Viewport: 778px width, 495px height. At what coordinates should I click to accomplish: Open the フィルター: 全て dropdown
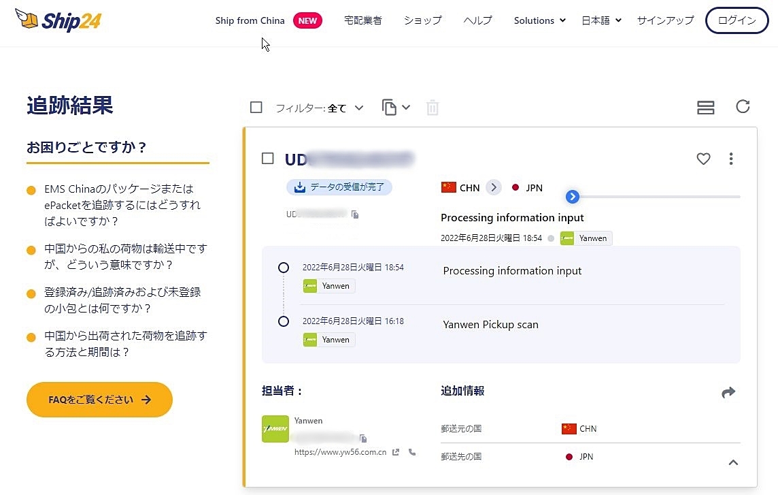[320, 108]
